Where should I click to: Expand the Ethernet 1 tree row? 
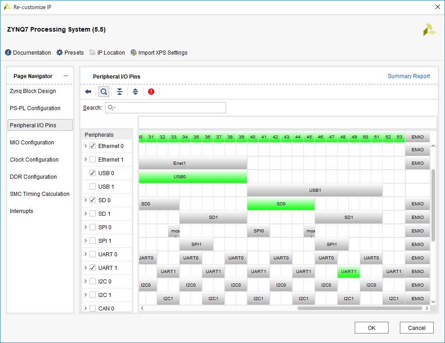click(x=85, y=159)
